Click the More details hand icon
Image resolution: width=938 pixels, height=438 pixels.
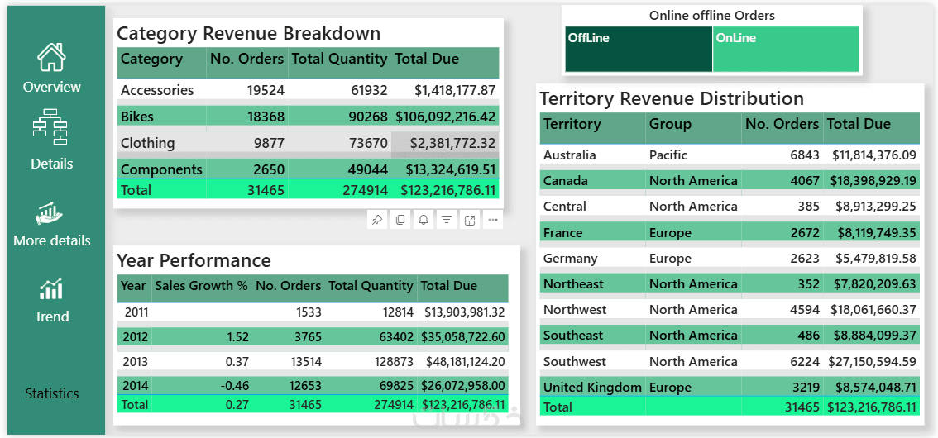[51, 213]
